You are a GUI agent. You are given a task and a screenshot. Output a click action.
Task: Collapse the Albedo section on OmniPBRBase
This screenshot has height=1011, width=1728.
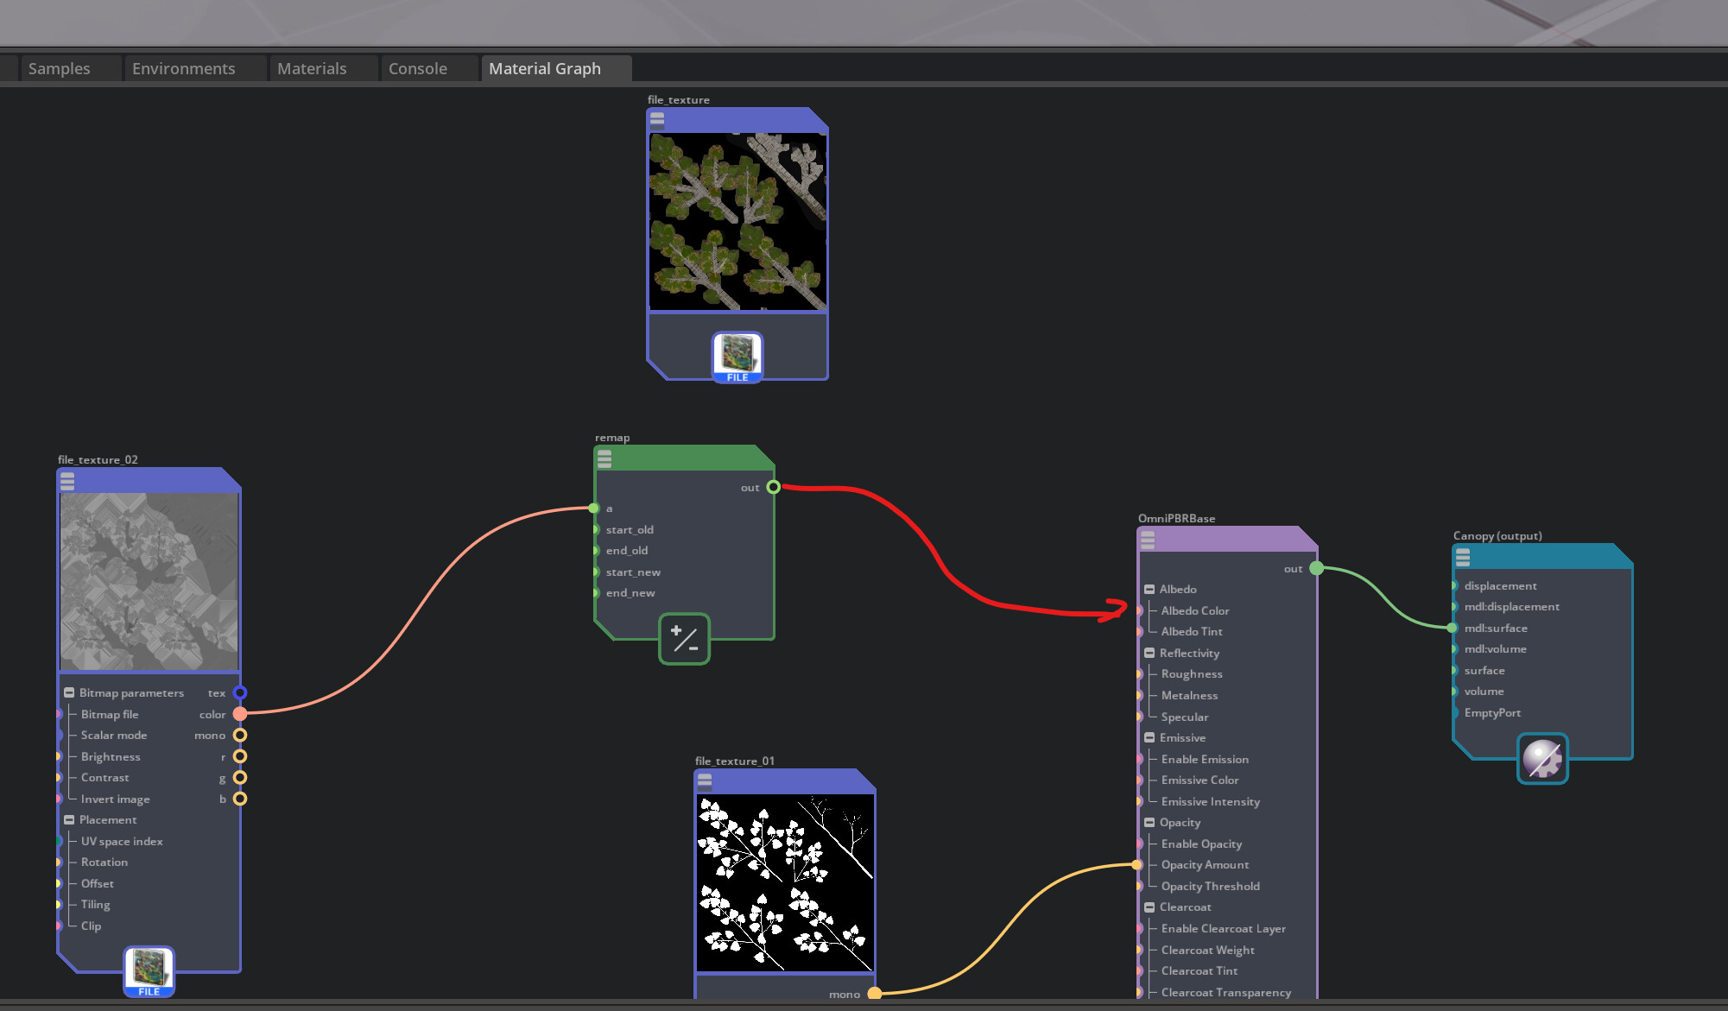pos(1149,588)
